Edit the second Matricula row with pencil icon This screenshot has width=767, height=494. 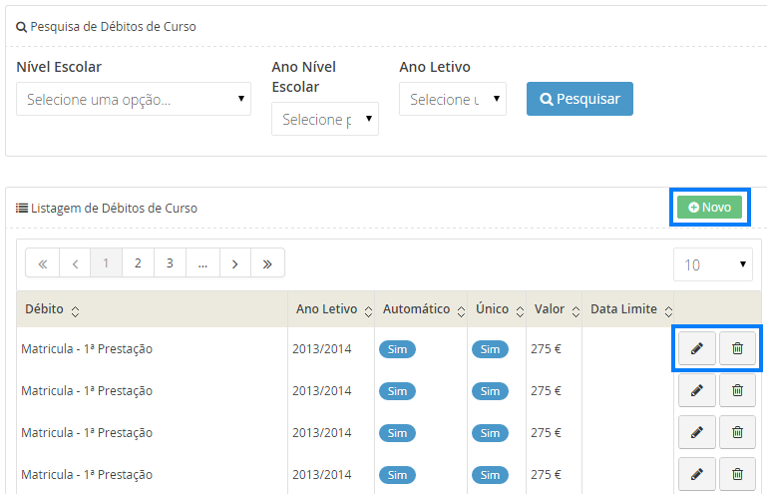coord(696,390)
